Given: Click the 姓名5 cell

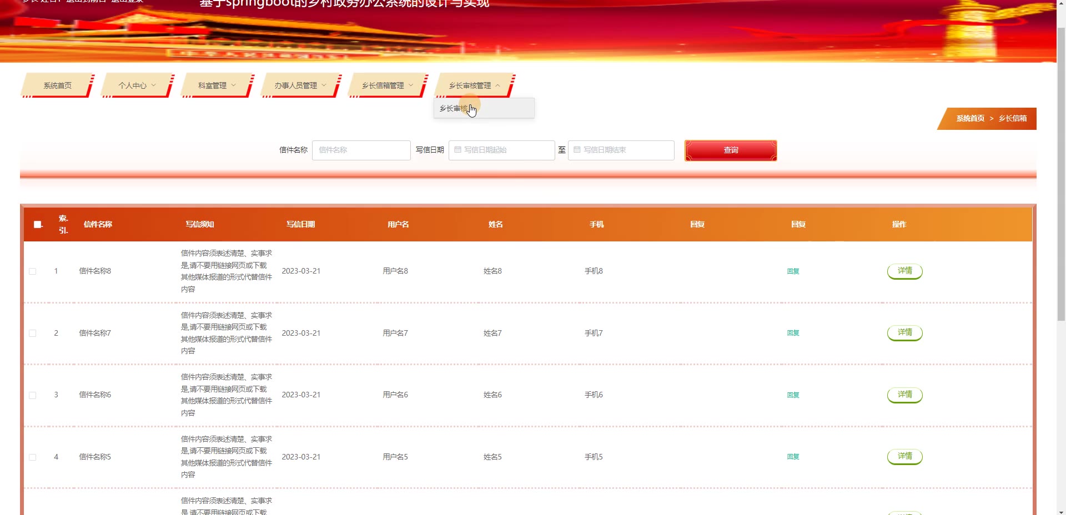Looking at the screenshot, I should click(x=492, y=457).
